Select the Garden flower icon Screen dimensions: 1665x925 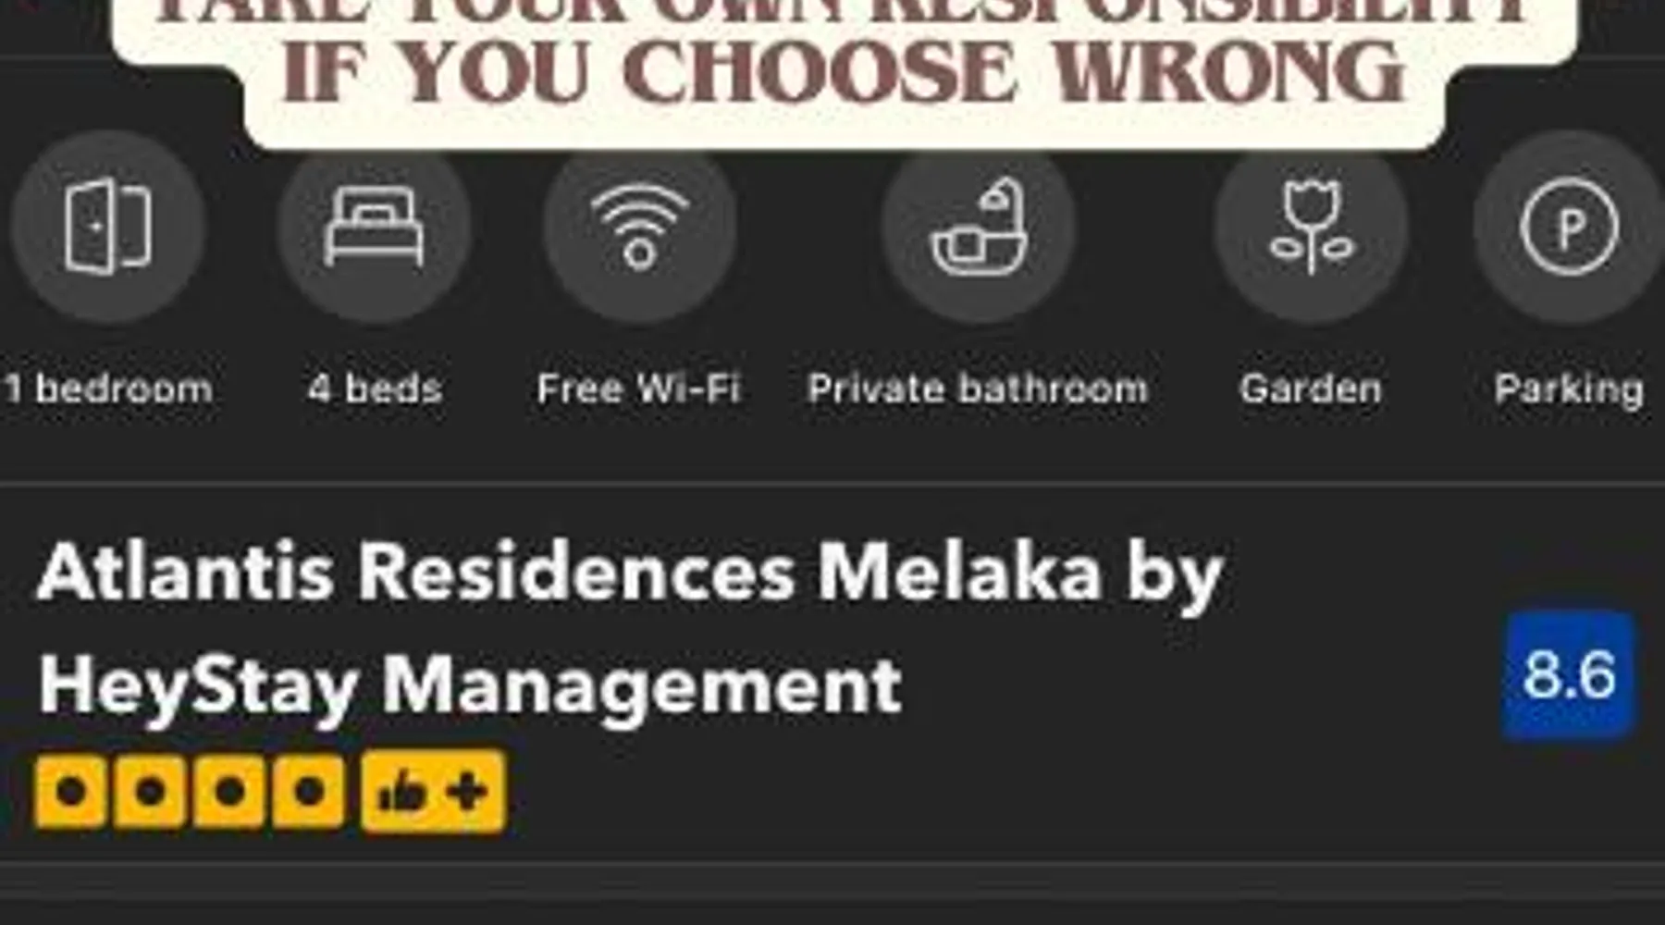click(1311, 227)
